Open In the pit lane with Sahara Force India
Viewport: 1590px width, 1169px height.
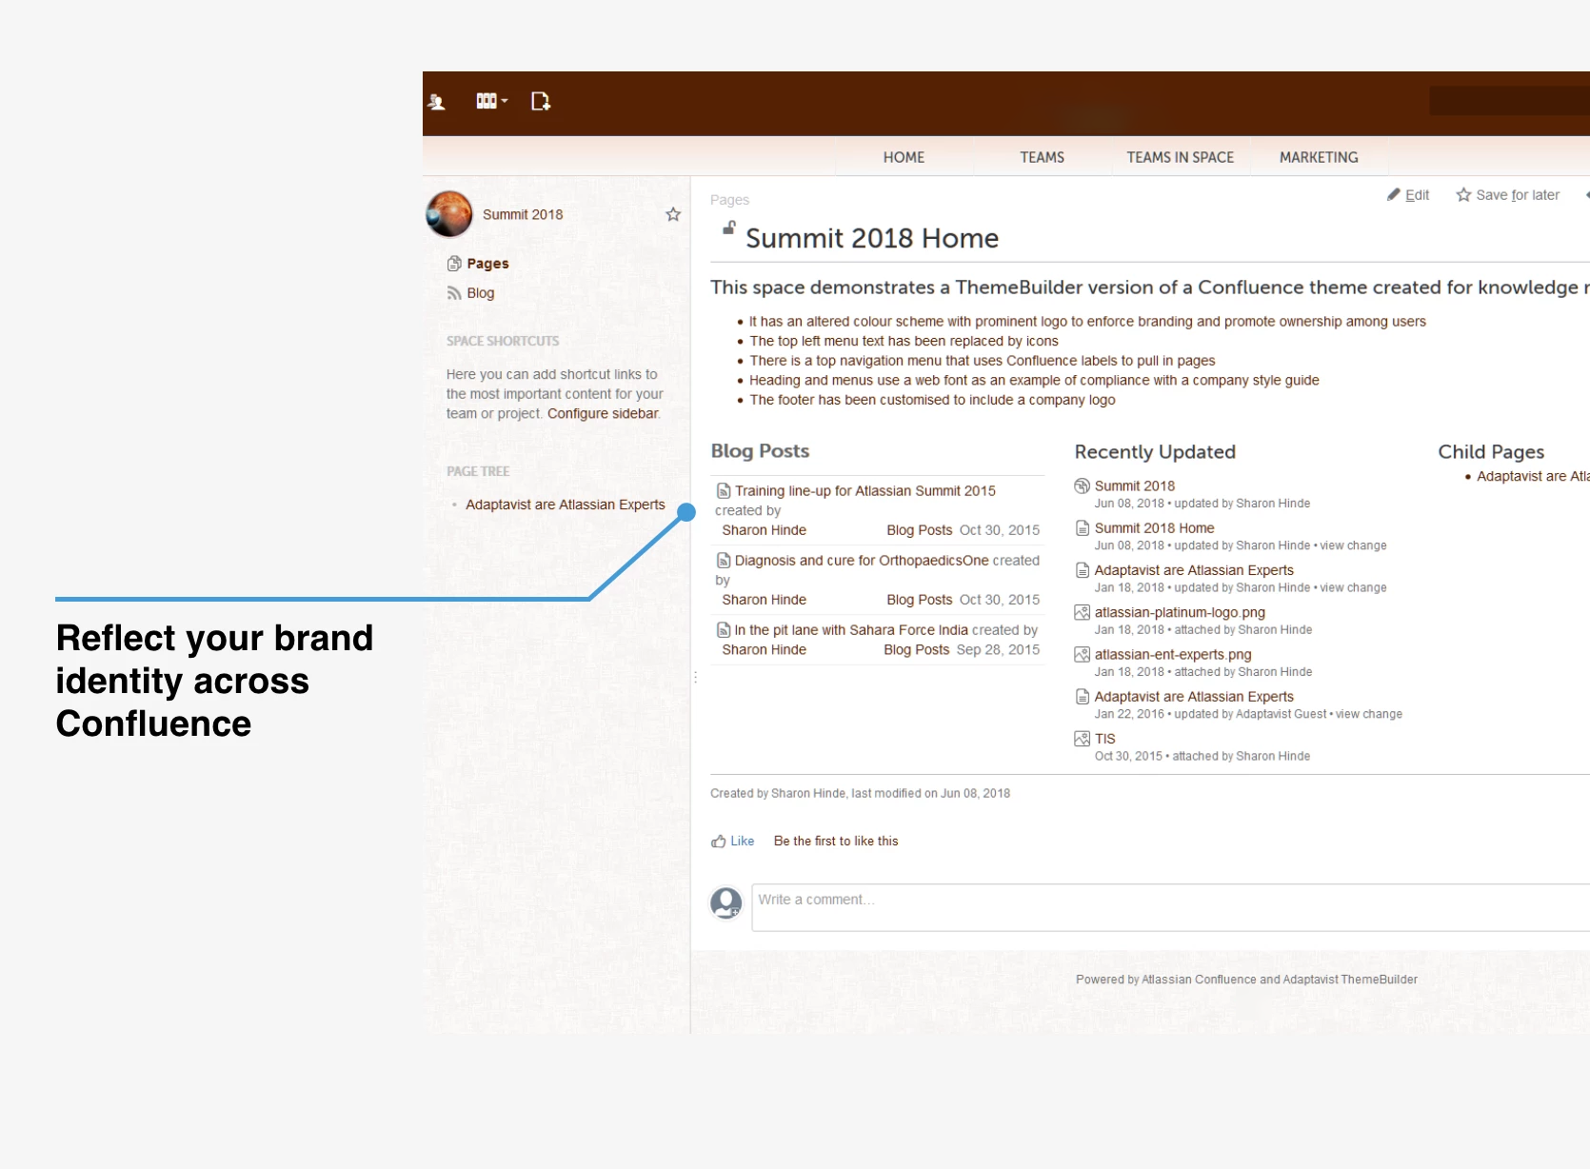click(851, 630)
